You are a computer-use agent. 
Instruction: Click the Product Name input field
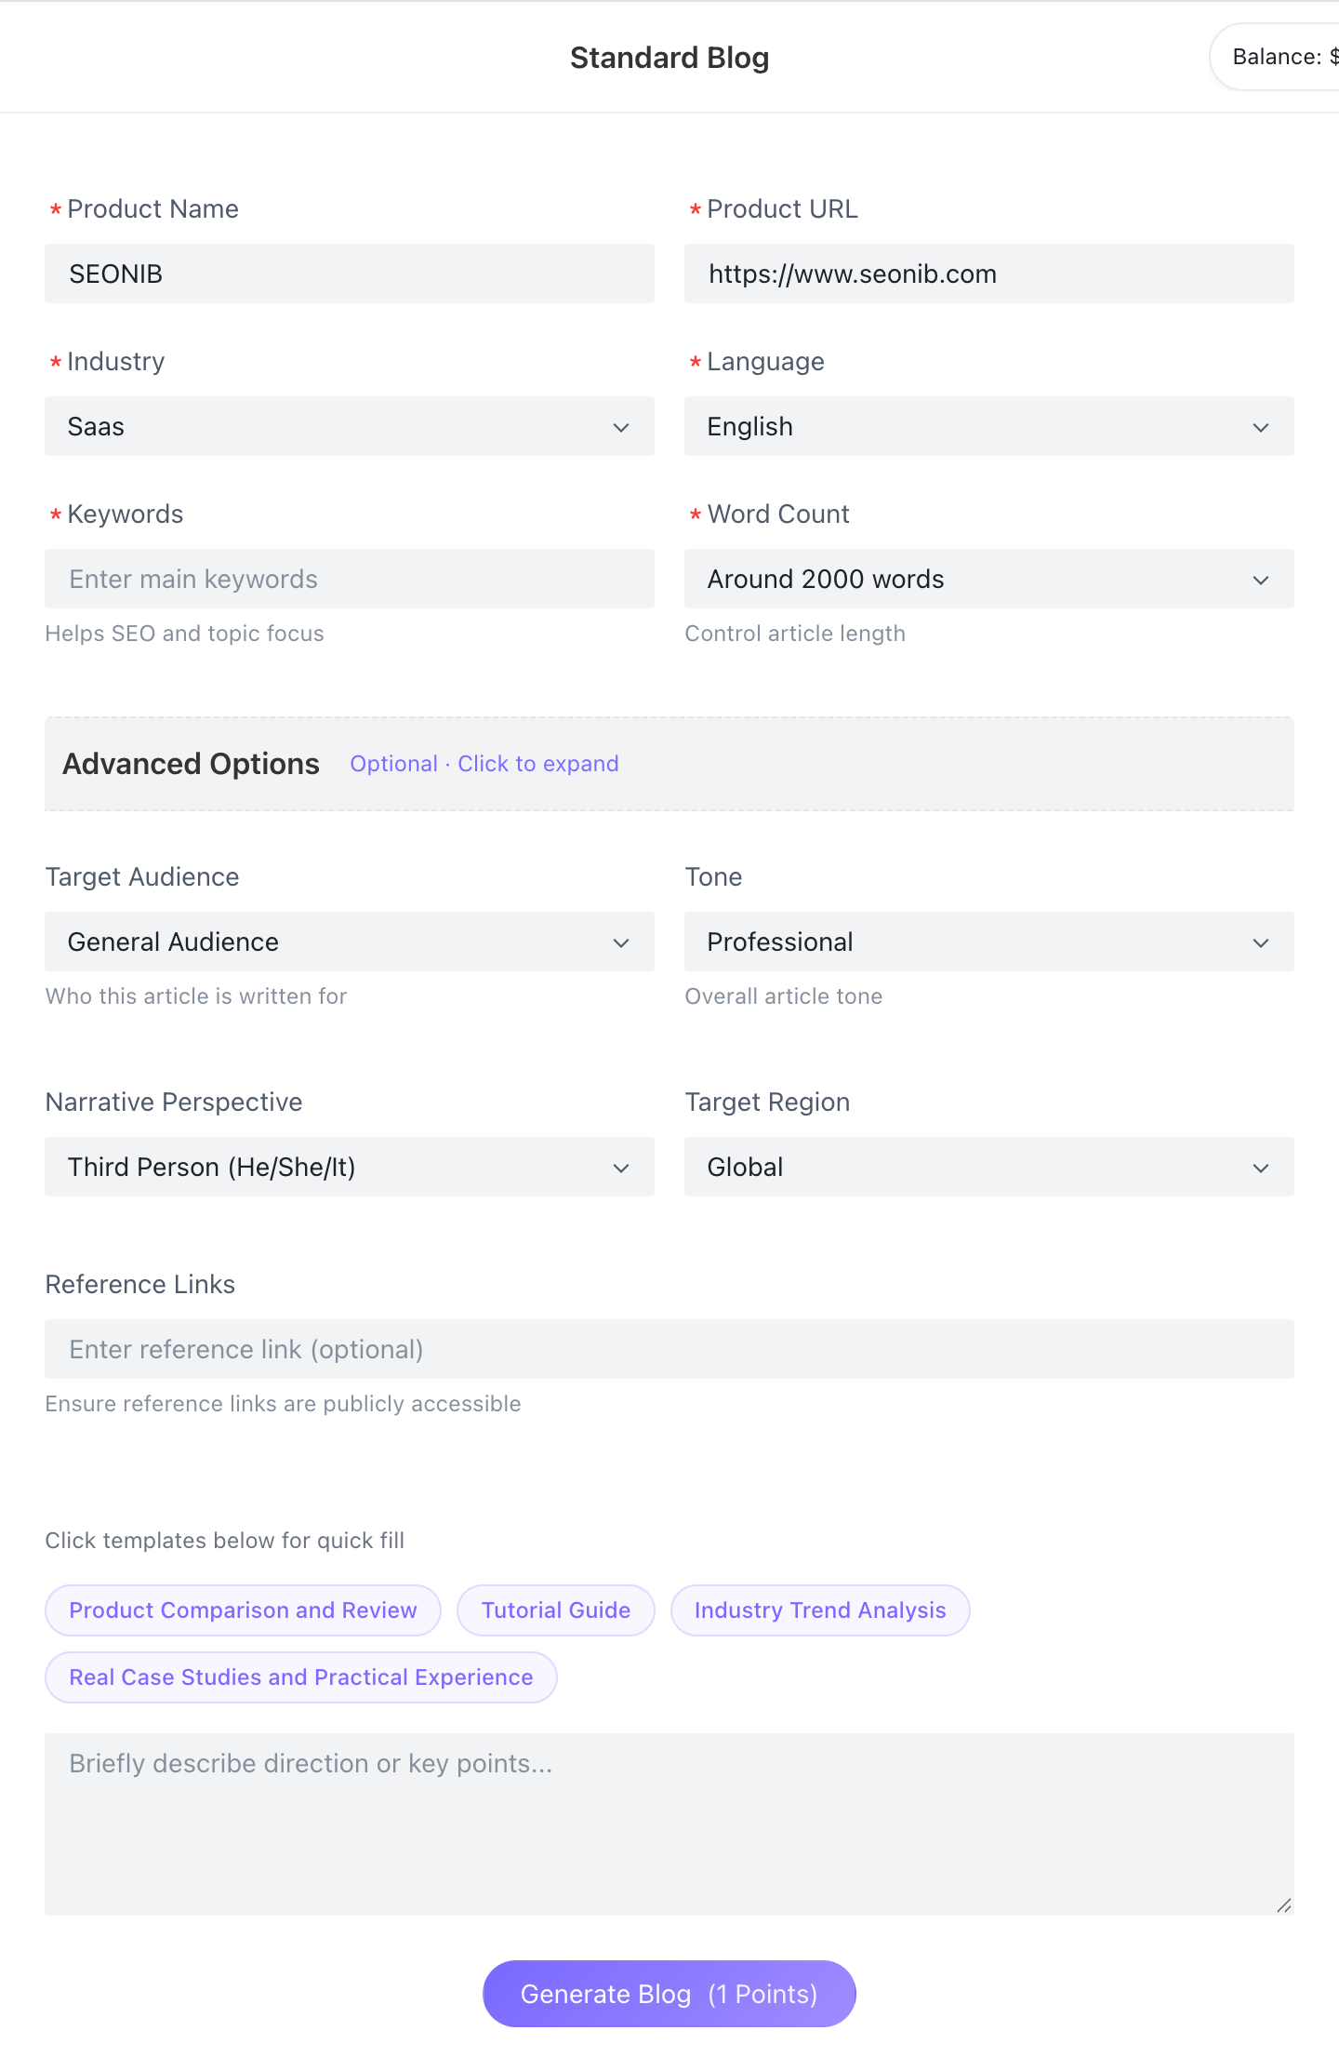pyautogui.click(x=349, y=274)
